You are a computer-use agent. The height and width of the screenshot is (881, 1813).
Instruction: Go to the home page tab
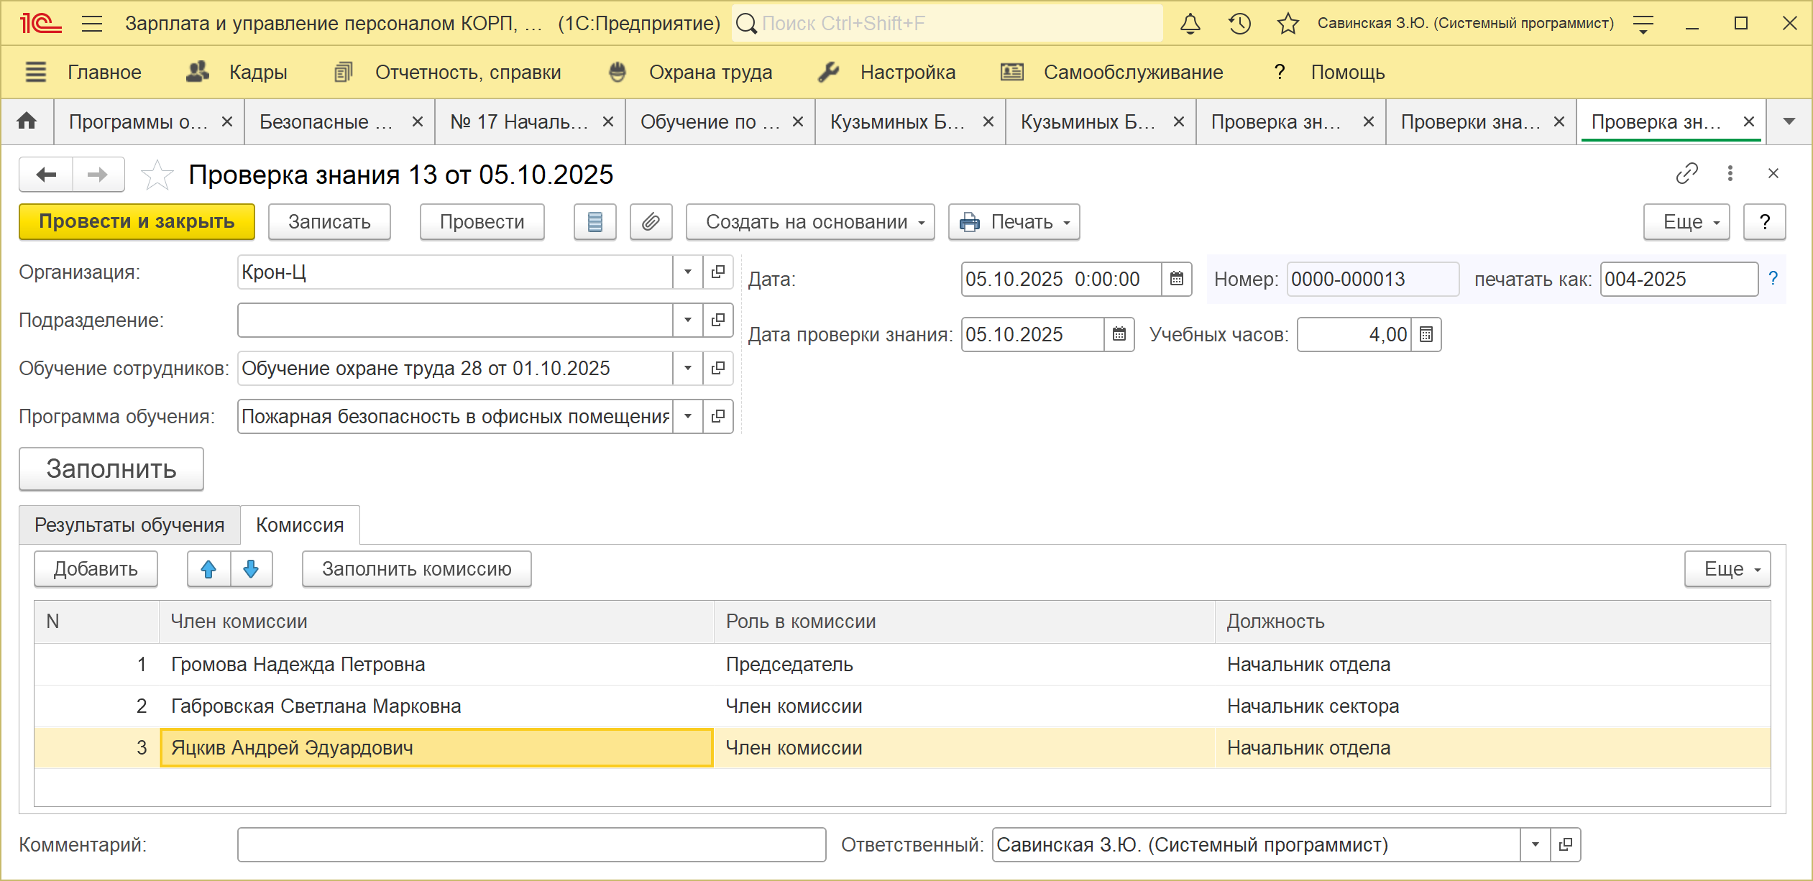click(27, 121)
